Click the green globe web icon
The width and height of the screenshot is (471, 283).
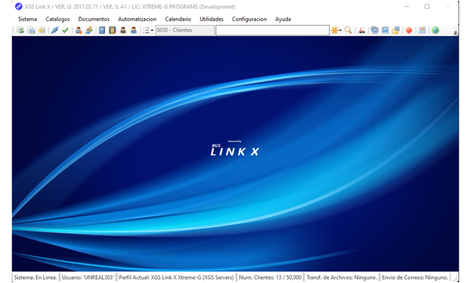435,30
